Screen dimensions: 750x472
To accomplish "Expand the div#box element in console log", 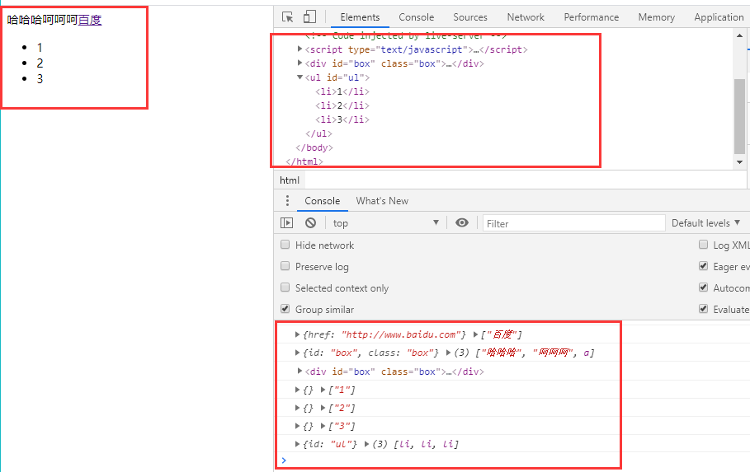I will pyautogui.click(x=300, y=371).
